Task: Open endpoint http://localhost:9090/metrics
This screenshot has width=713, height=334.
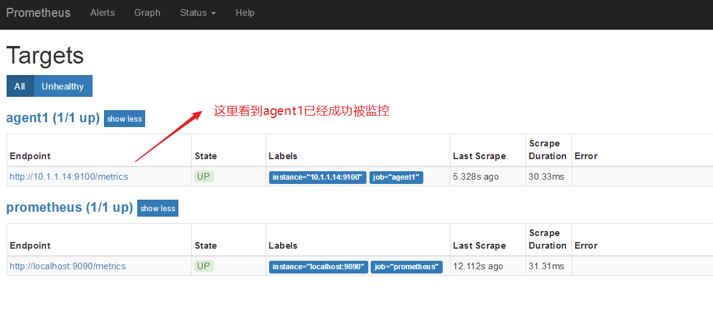Action: coord(68,266)
